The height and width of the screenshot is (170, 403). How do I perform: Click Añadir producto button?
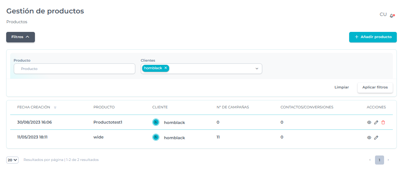tap(373, 37)
